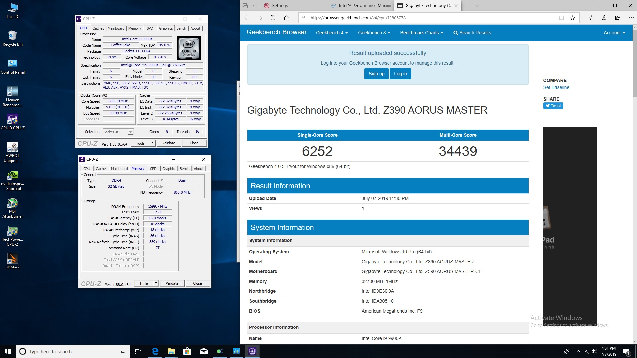Switch to Bench tab in lower CPU-Z
This screenshot has width=637, height=358.
[184, 169]
